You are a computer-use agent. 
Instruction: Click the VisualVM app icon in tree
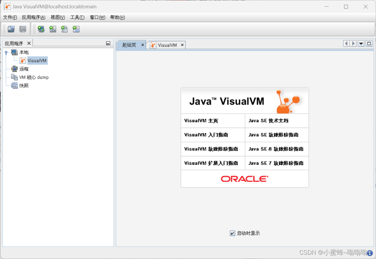point(23,61)
